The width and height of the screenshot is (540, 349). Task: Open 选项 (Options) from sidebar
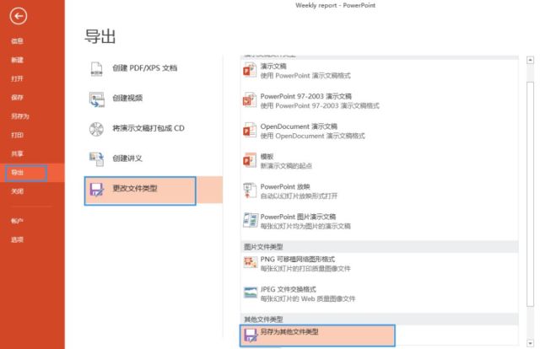coord(17,239)
